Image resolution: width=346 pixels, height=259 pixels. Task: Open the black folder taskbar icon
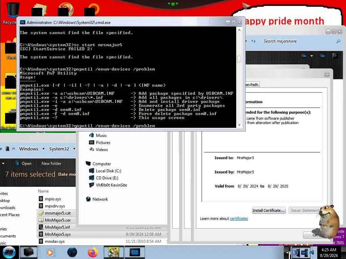[x=29, y=252]
